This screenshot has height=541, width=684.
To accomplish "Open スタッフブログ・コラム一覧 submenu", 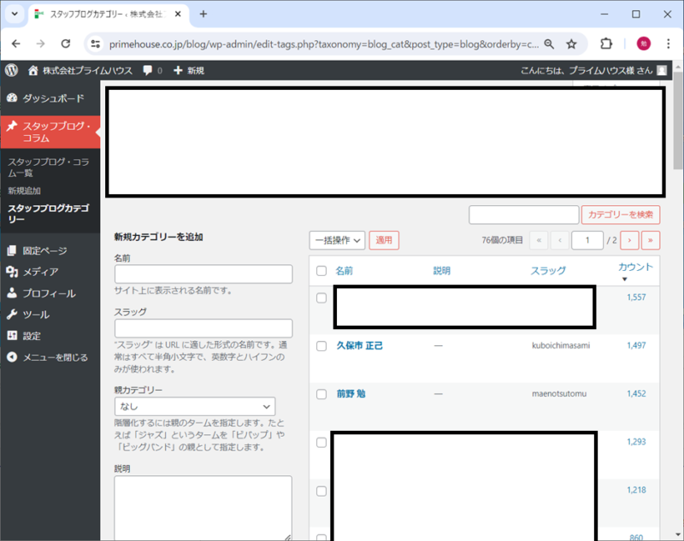I will 49,168.
